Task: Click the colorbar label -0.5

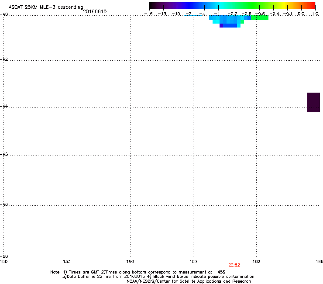Action: (260, 14)
